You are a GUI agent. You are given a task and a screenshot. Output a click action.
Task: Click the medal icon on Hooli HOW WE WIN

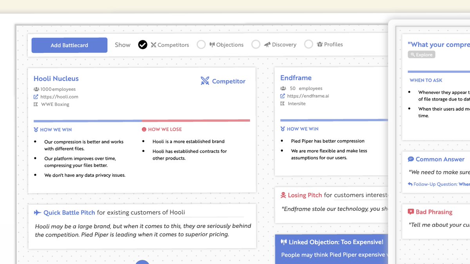(36, 129)
